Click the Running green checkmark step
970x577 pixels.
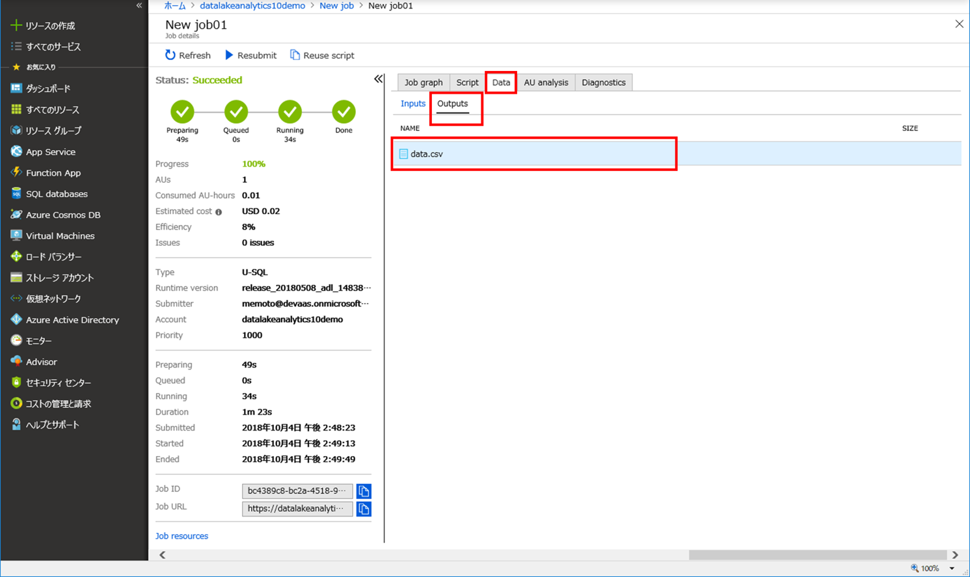tap(290, 112)
